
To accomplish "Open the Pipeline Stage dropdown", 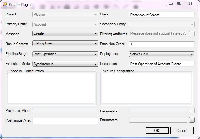I will point(65,54).
